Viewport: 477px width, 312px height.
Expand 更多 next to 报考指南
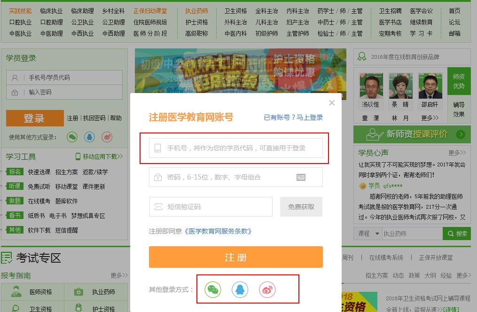tap(119, 275)
